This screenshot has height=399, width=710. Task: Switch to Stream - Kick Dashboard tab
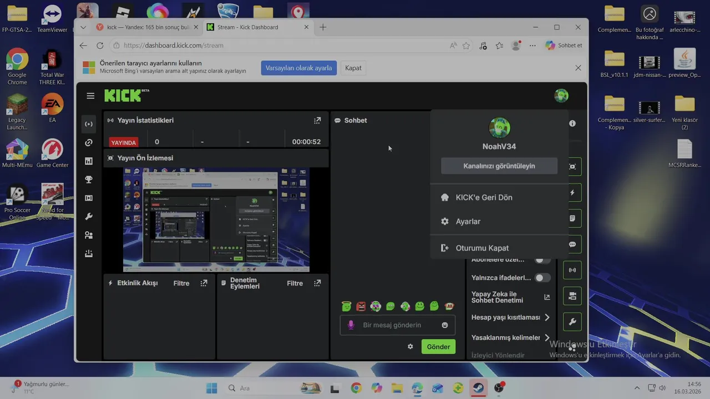(x=258, y=27)
